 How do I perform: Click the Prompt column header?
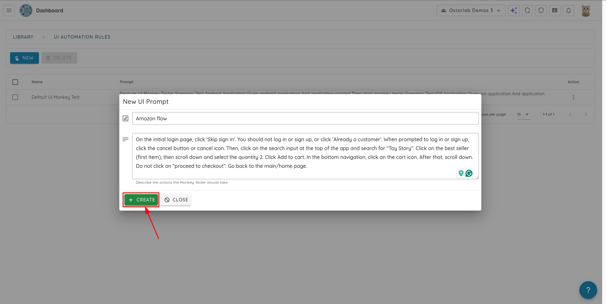[x=127, y=82]
